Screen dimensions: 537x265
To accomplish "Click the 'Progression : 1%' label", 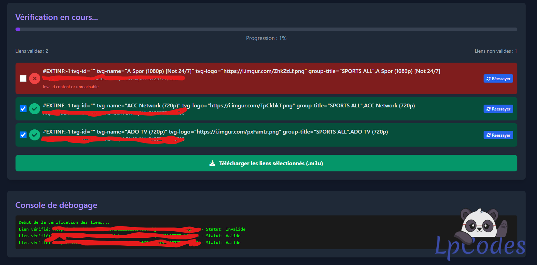I will pyautogui.click(x=266, y=38).
